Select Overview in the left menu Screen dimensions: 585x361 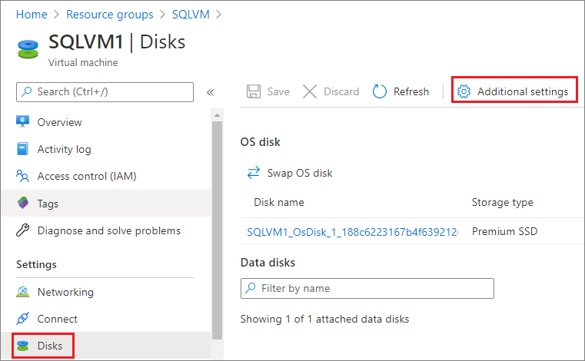pos(59,122)
